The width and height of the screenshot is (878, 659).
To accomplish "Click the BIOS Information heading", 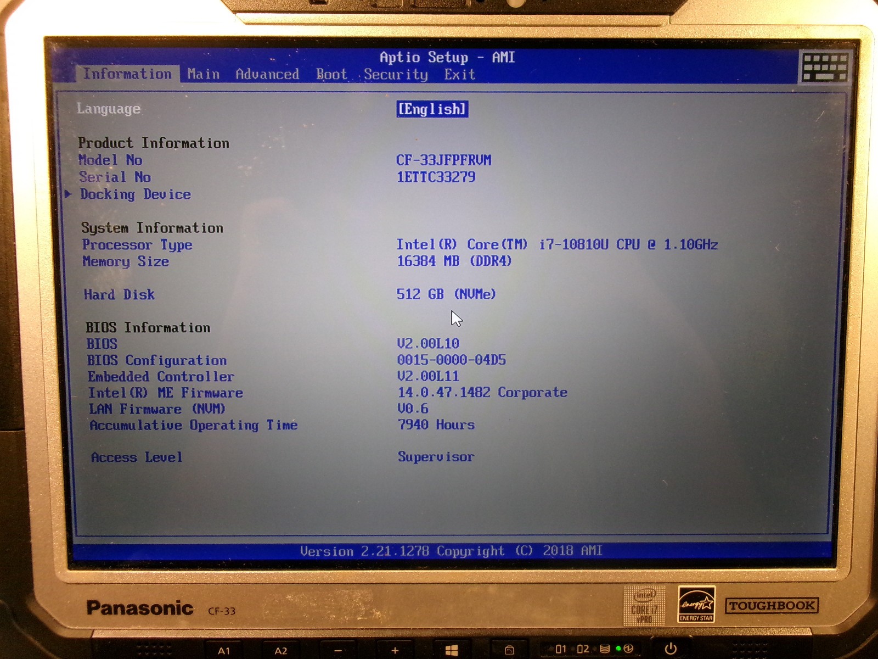I will pos(148,327).
